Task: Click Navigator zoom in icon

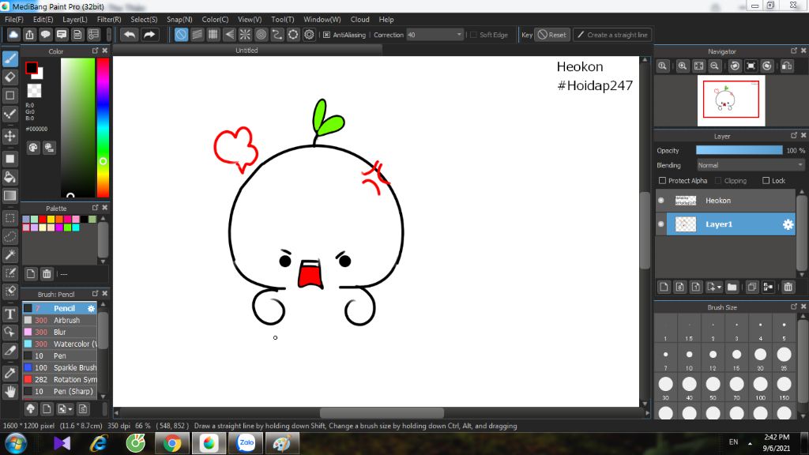Action: click(683, 66)
